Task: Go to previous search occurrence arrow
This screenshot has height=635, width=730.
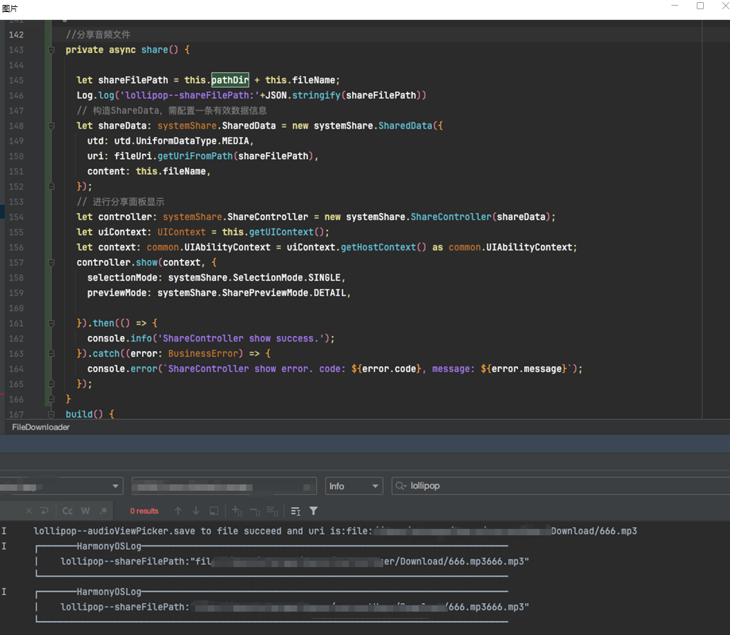Action: tap(178, 511)
